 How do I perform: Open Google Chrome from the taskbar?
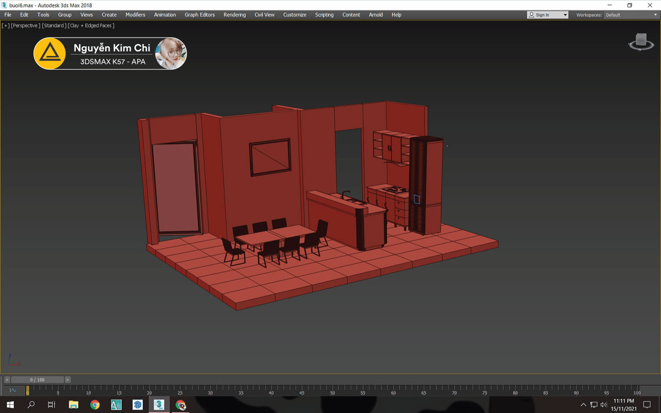click(95, 405)
